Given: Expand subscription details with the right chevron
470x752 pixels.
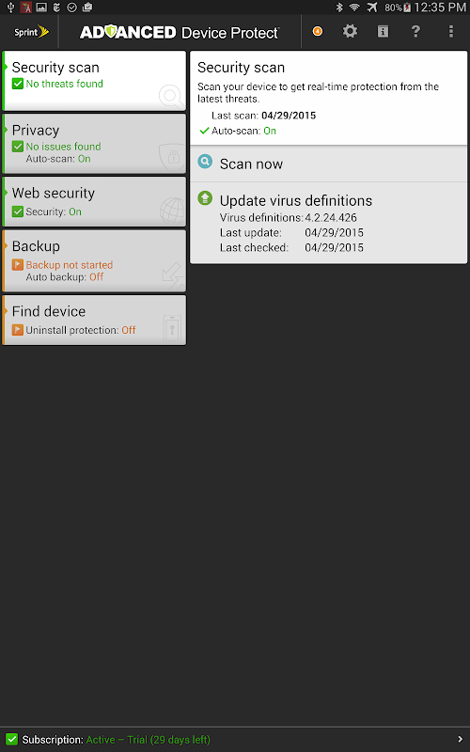Looking at the screenshot, I should pyautogui.click(x=461, y=740).
